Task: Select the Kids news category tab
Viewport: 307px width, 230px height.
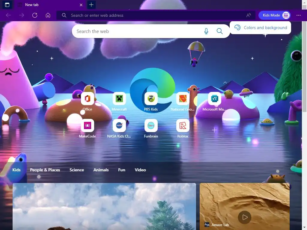Action: (x=16, y=170)
